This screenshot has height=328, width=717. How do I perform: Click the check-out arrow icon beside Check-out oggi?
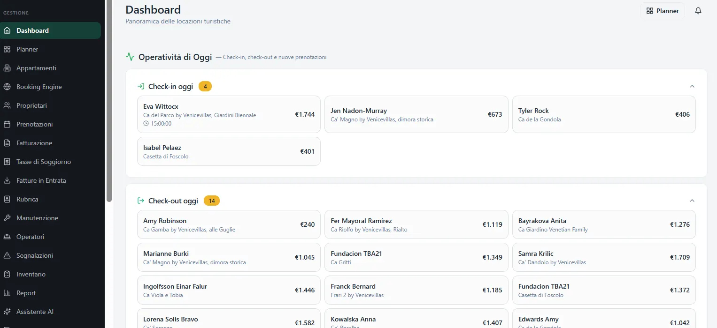pos(141,201)
